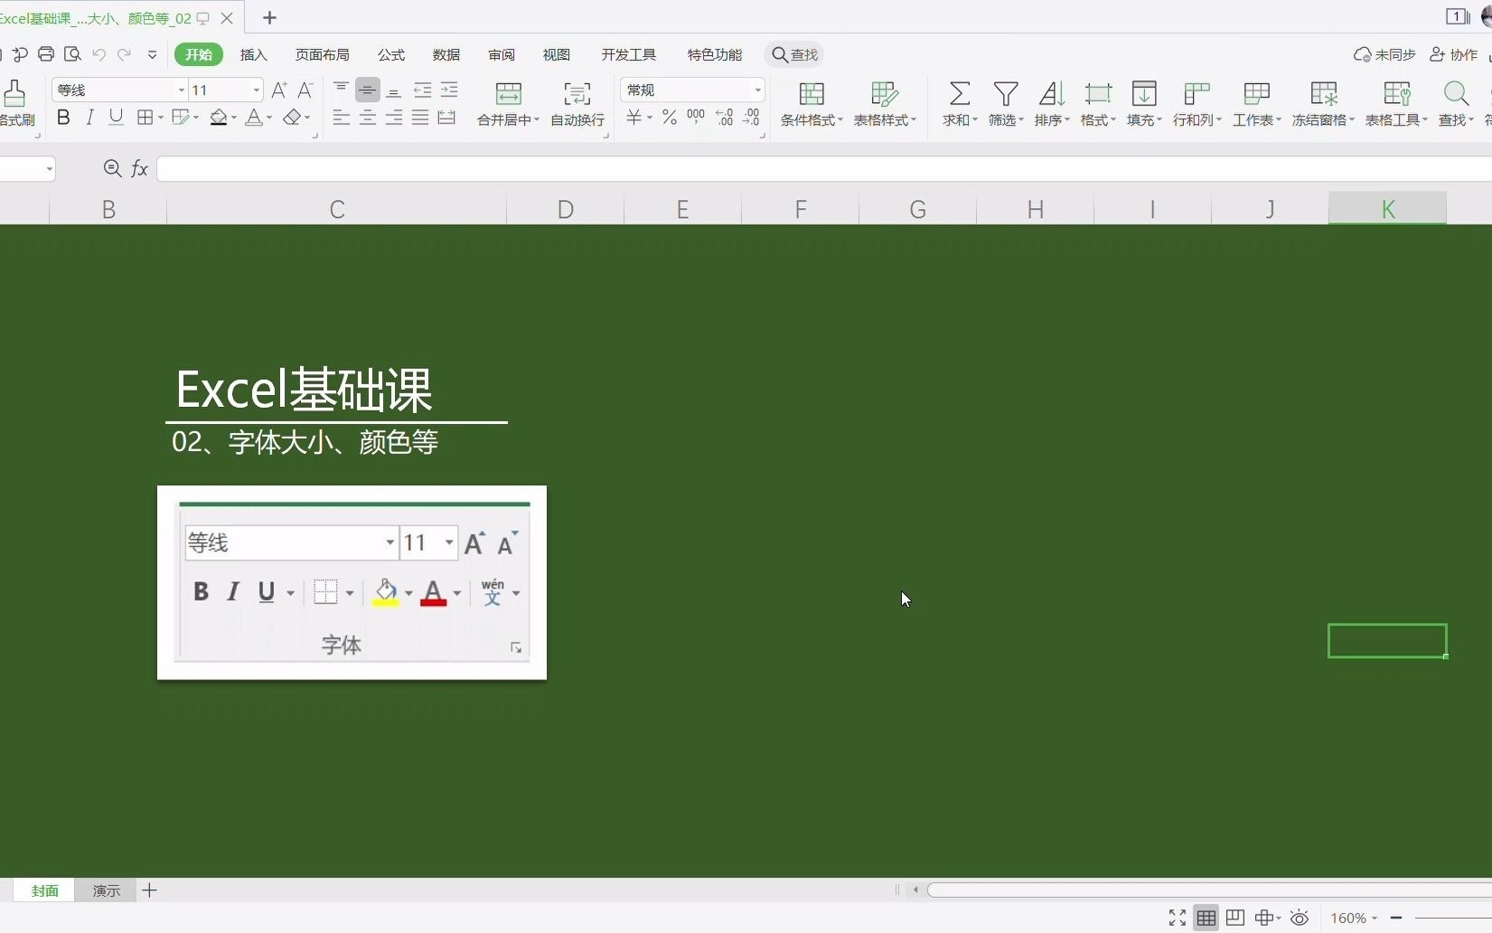
Task: Click the redo arrow icon
Action: pyautogui.click(x=125, y=54)
